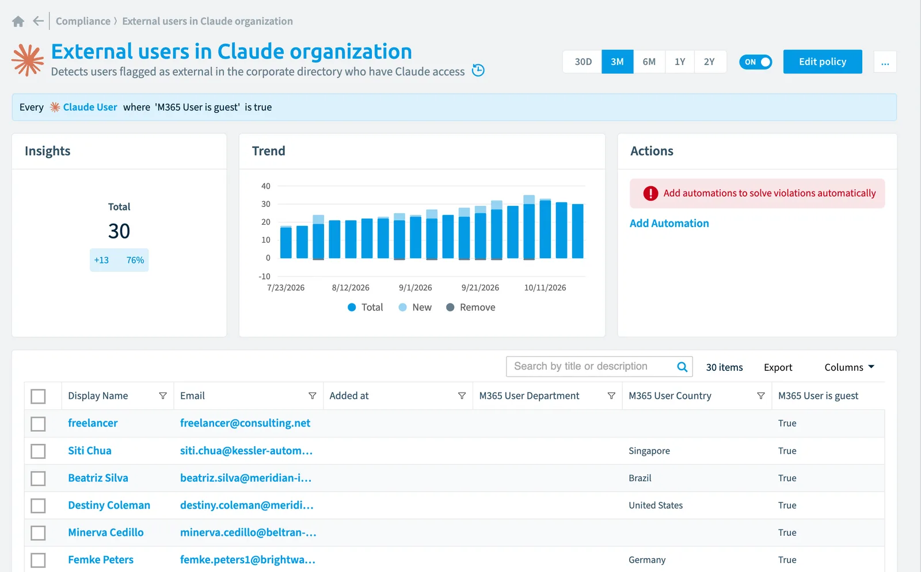
Task: Filter the Display Name column
Action: click(163, 396)
